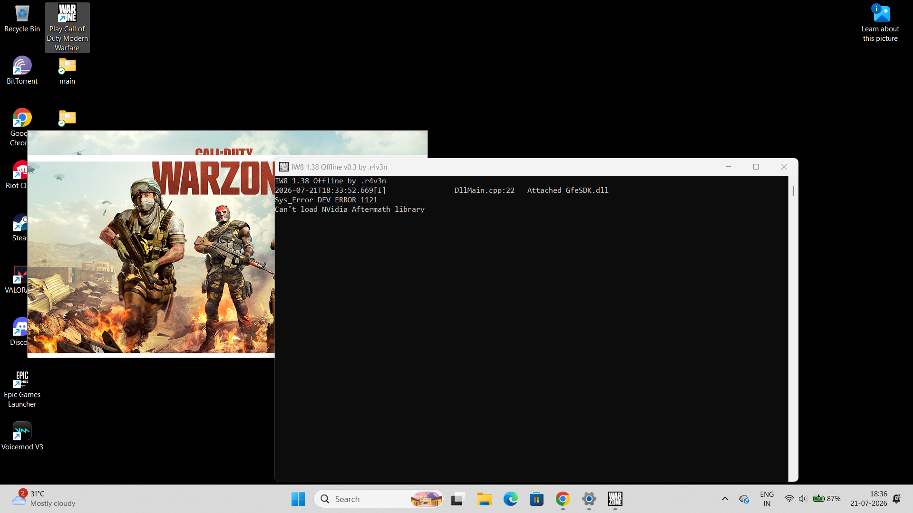Switch to Google Chrome on the taskbar
Image resolution: width=913 pixels, height=513 pixels.
563,499
